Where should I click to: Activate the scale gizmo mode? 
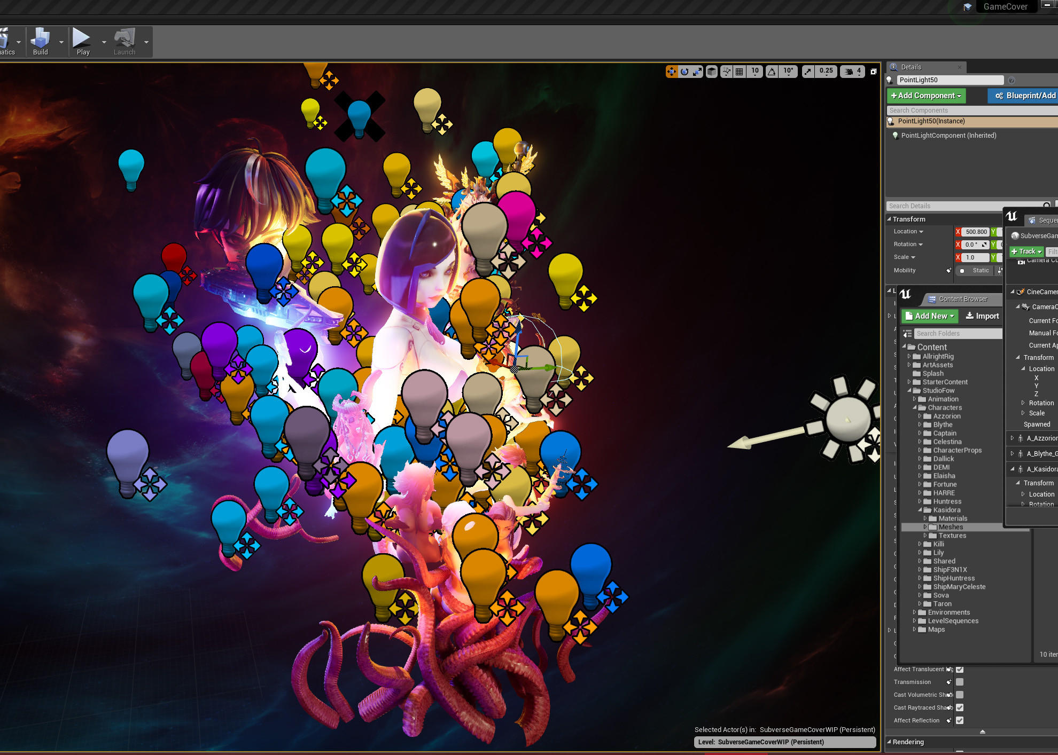point(697,72)
